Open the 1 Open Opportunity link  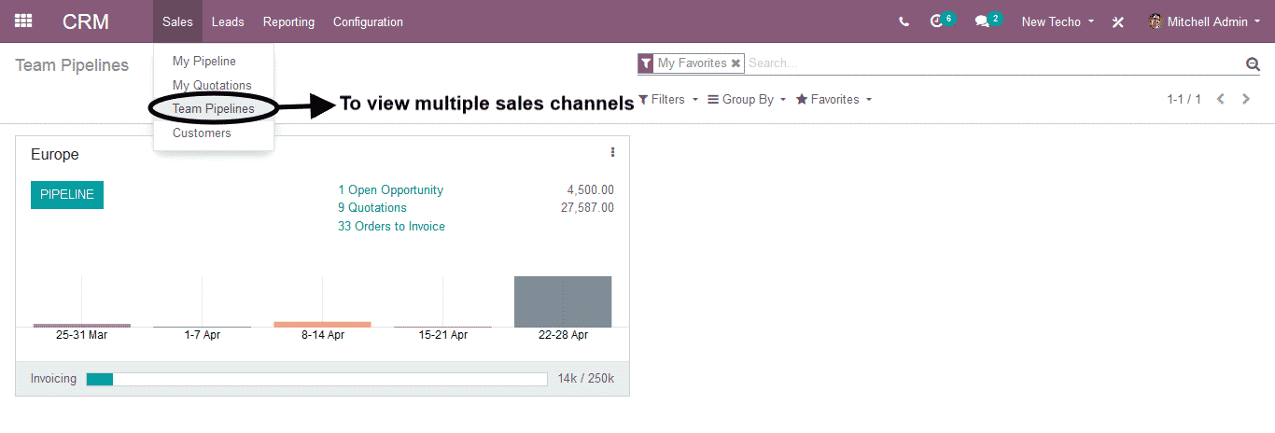(390, 190)
